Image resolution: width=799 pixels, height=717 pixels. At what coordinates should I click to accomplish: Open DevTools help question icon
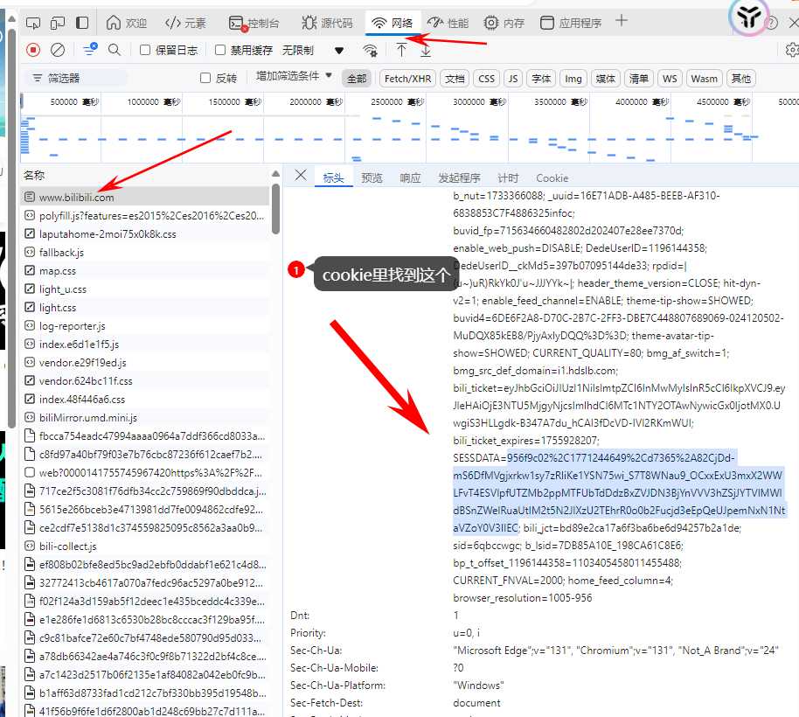(772, 23)
